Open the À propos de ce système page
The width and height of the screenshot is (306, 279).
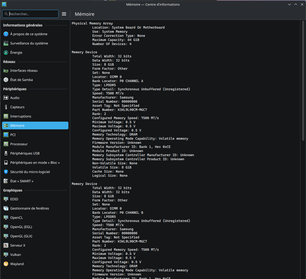pyautogui.click(x=35, y=34)
